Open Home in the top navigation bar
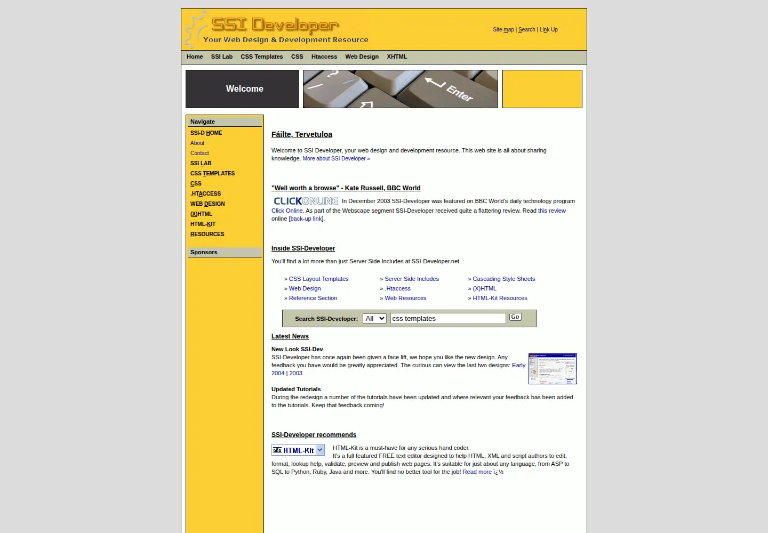 [195, 56]
